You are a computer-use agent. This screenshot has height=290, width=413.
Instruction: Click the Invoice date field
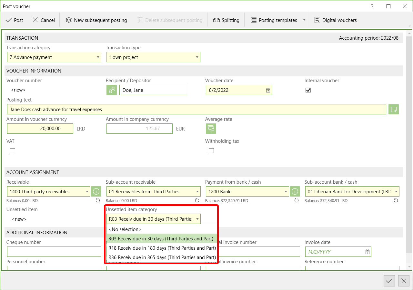tap(338, 252)
